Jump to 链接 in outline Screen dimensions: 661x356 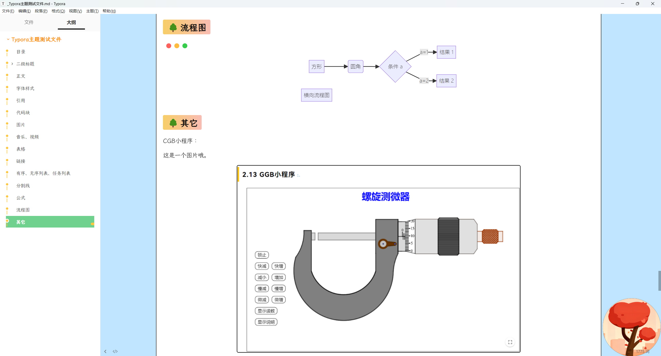tap(21, 161)
